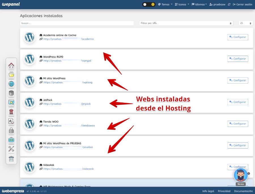Image resolution: width=255 pixels, height=194 pixels.
Task: Open the file manager icon
Action: (11, 74)
